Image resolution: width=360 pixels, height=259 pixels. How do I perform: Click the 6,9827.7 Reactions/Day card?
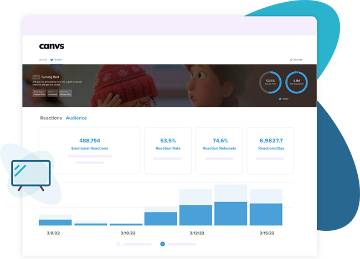(x=270, y=150)
